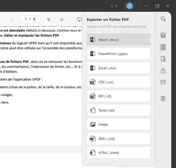The image size is (176, 168).
Task: Open the user account avatar F
Action: [129, 6]
